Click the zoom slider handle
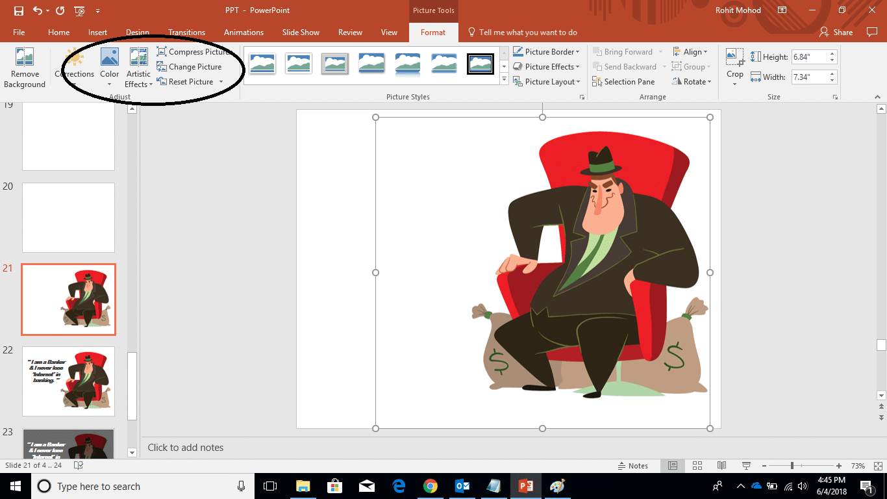Screen dimensions: 887x499 click(792, 466)
